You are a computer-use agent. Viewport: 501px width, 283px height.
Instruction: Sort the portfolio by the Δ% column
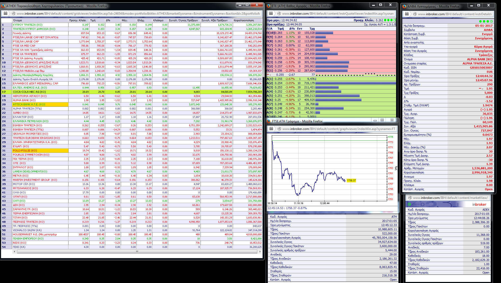[x=113, y=20]
